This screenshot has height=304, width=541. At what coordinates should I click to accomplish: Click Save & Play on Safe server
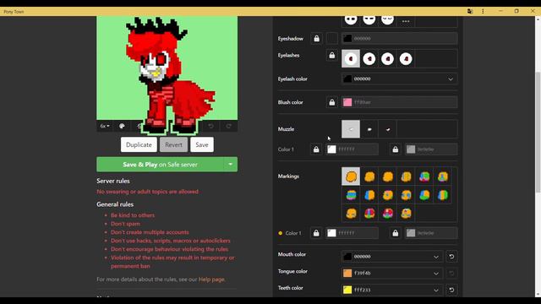(160, 165)
